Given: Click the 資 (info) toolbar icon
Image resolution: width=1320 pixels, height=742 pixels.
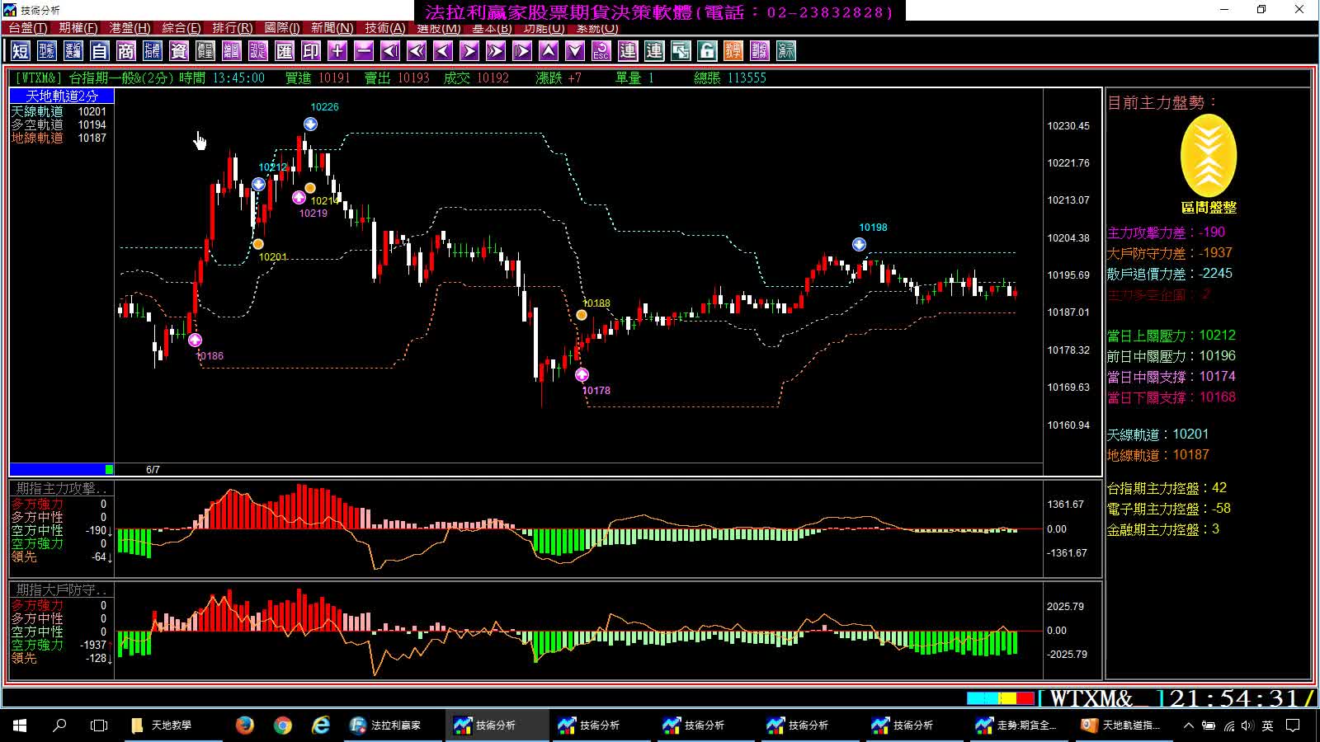Looking at the screenshot, I should tap(179, 51).
